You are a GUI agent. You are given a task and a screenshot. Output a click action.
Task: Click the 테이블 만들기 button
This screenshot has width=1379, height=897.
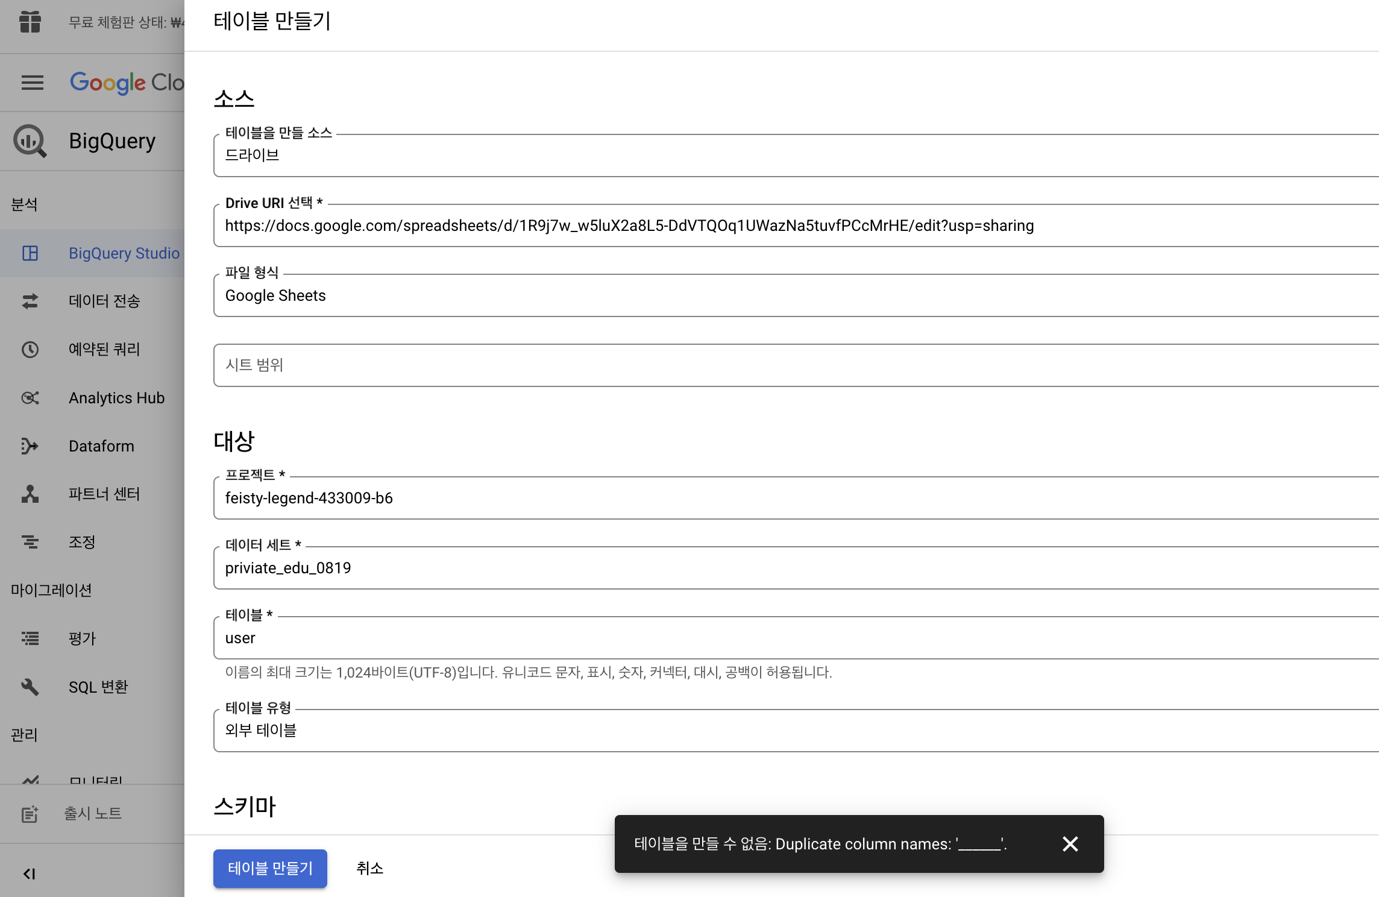[270, 868]
